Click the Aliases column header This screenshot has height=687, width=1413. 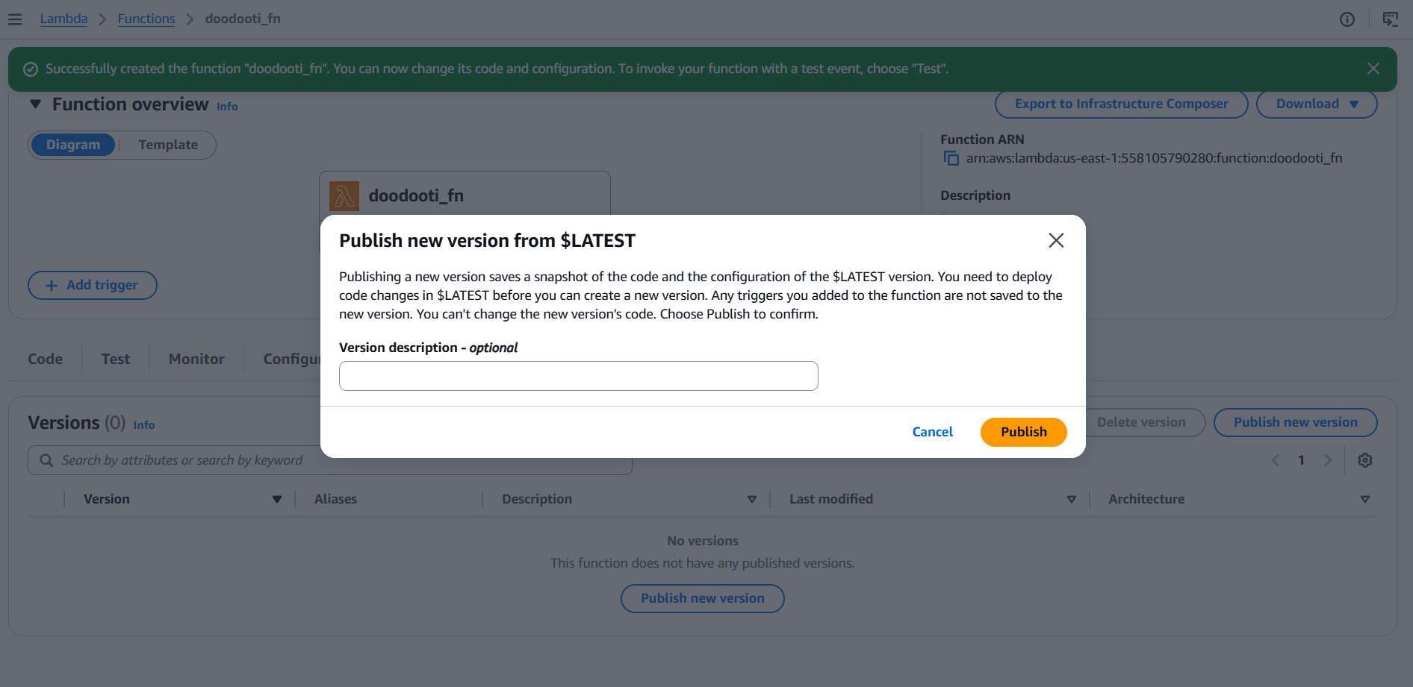point(335,499)
